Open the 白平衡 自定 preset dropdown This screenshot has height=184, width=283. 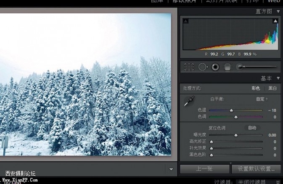click(x=262, y=99)
